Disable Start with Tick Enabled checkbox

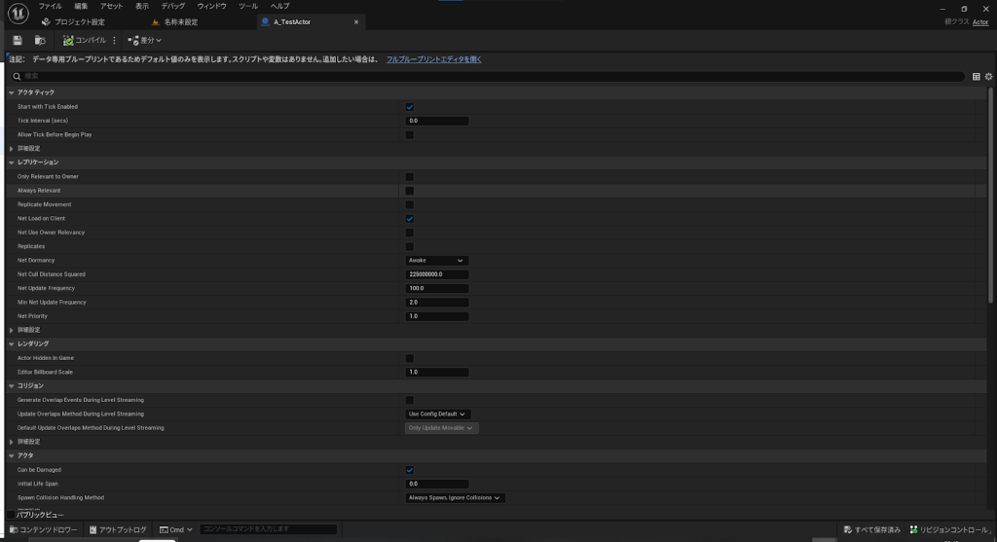tap(409, 107)
